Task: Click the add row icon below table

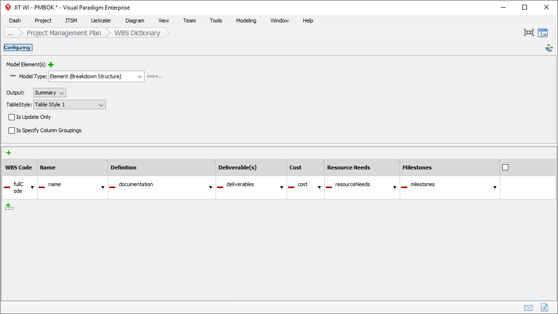Action: 9,207
